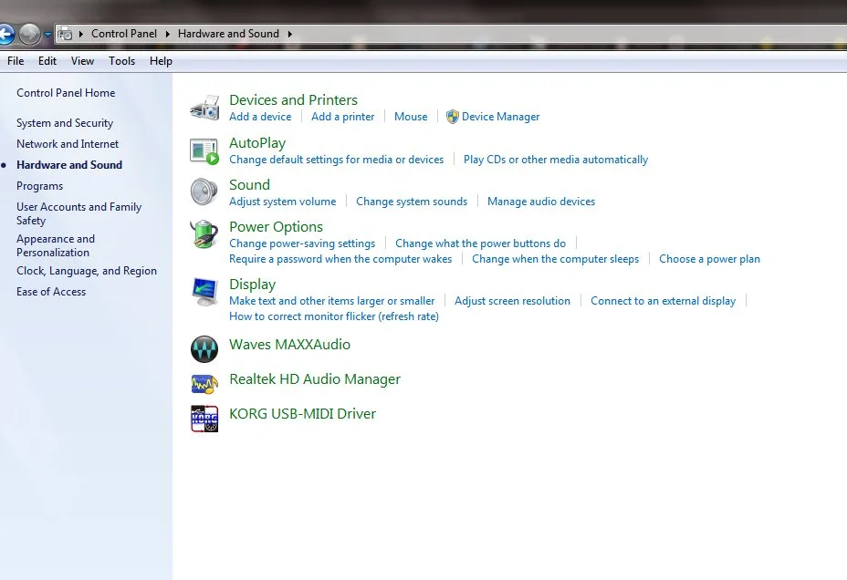Click Adjust system volume
The width and height of the screenshot is (847, 580).
coord(283,202)
